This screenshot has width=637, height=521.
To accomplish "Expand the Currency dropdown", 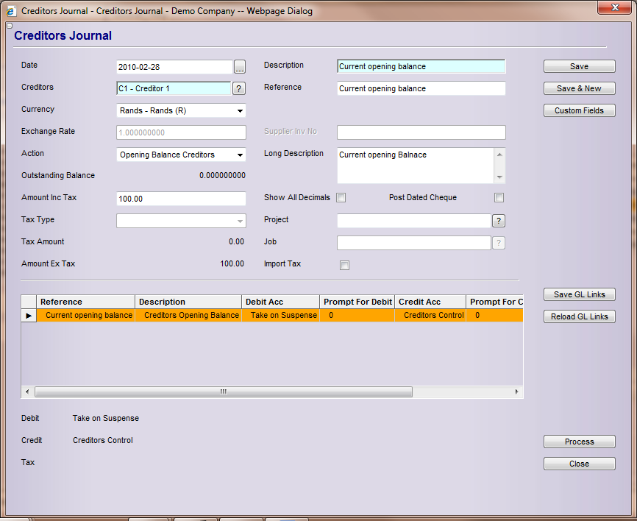I will click(x=240, y=111).
